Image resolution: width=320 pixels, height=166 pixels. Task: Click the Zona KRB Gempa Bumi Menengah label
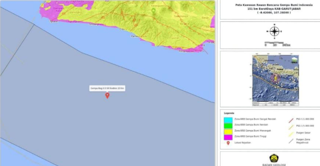pyautogui.click(x=253, y=131)
